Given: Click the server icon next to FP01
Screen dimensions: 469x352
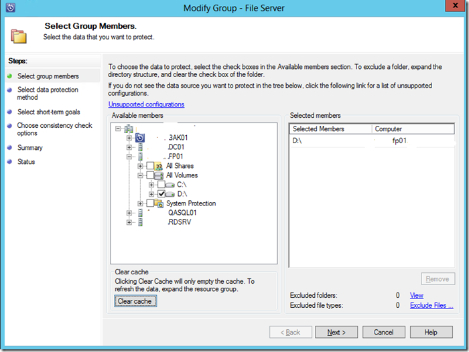Looking at the screenshot, I should 140,157.
